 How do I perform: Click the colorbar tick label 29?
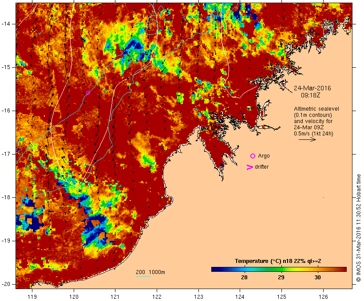tap(281, 278)
